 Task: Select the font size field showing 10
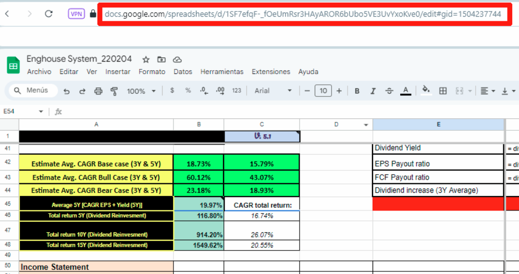(323, 91)
